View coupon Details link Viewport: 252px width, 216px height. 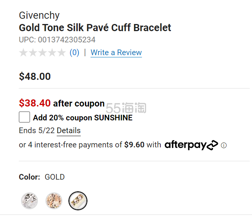tap(69, 130)
